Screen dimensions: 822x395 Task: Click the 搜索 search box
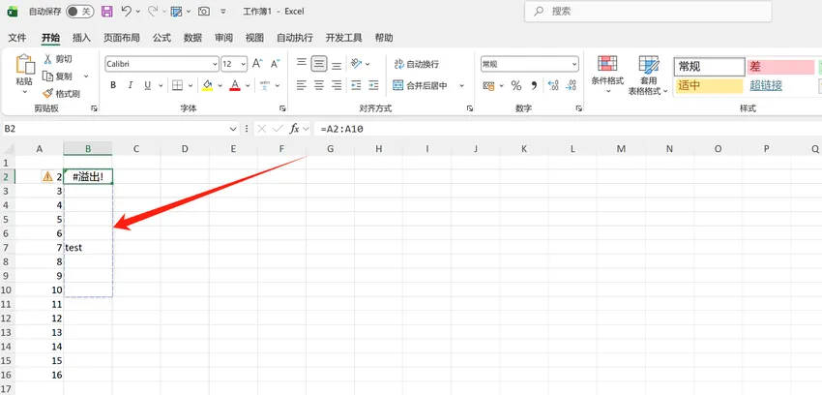click(647, 11)
